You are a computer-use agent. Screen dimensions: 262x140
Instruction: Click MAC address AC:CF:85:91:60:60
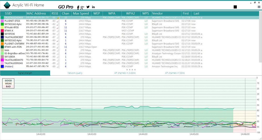click(37, 50)
